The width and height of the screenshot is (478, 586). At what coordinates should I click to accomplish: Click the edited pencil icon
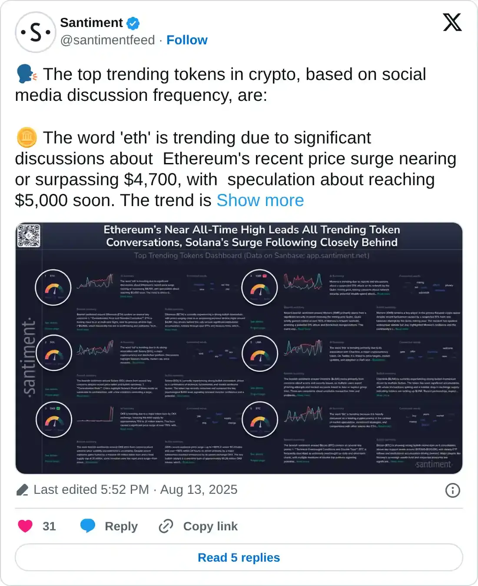[x=22, y=490]
